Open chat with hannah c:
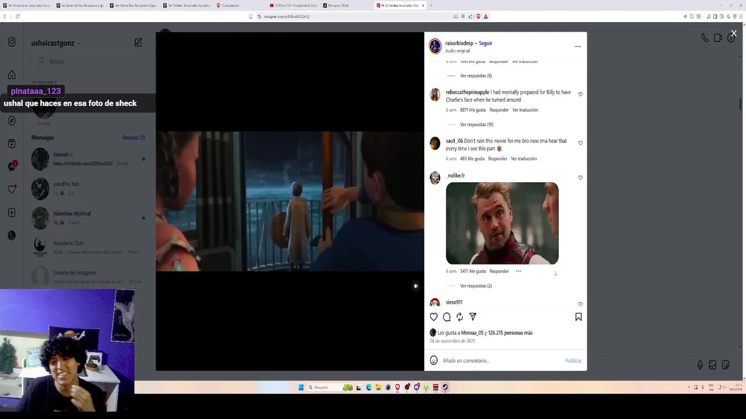746x419 pixels. [x=89, y=159]
